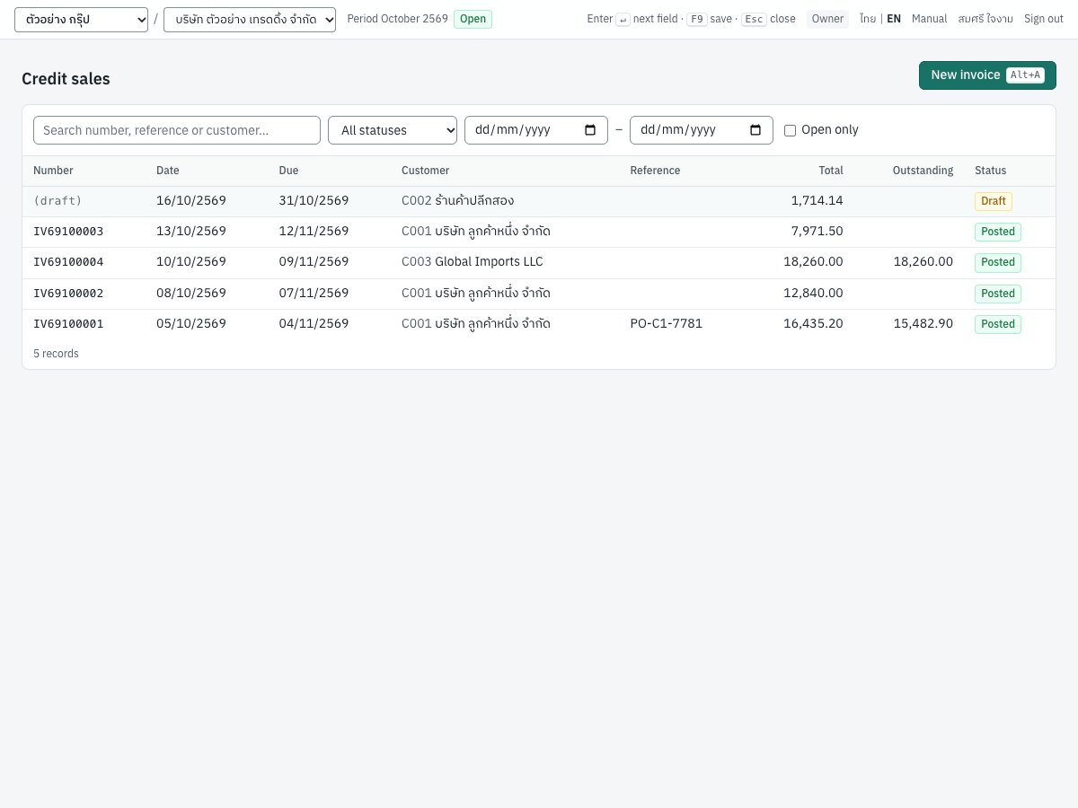Open calendar picker on the end date field
Image resolution: width=1078 pixels, height=808 pixels.
tap(755, 130)
